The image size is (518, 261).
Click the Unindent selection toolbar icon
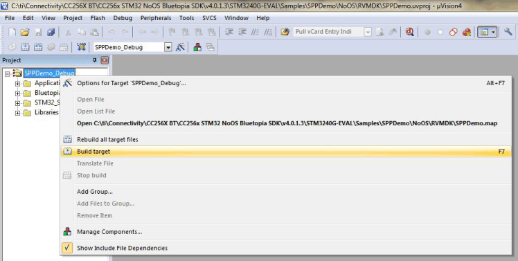point(242,32)
